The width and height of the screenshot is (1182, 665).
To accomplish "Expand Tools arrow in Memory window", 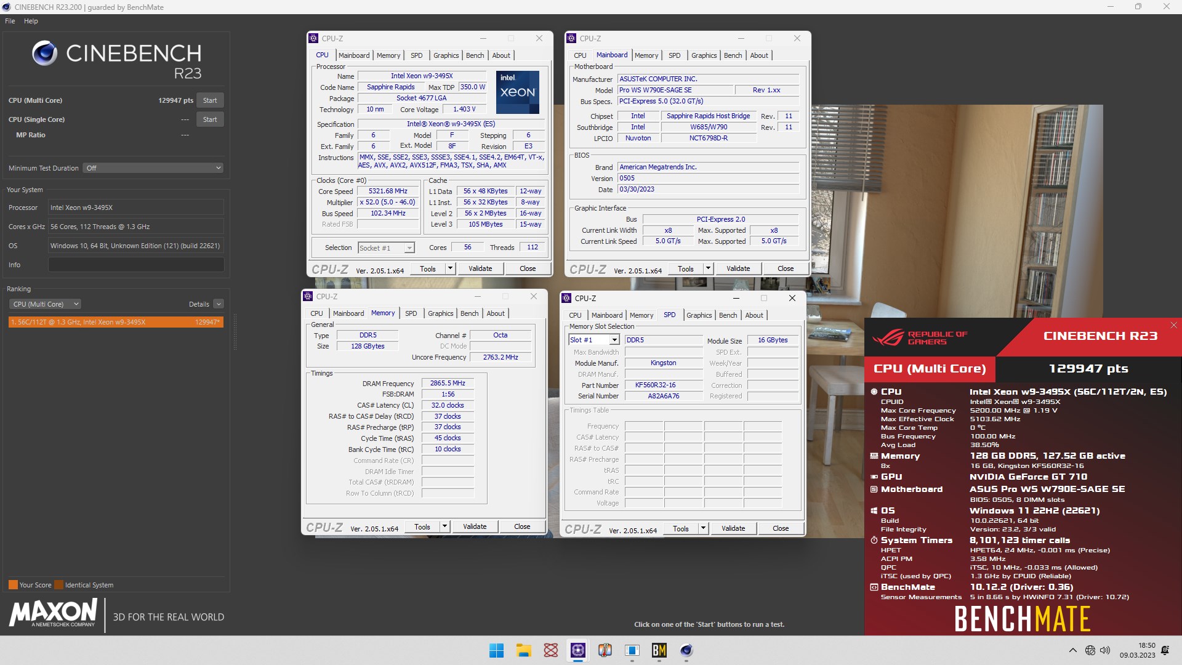I will (x=444, y=526).
